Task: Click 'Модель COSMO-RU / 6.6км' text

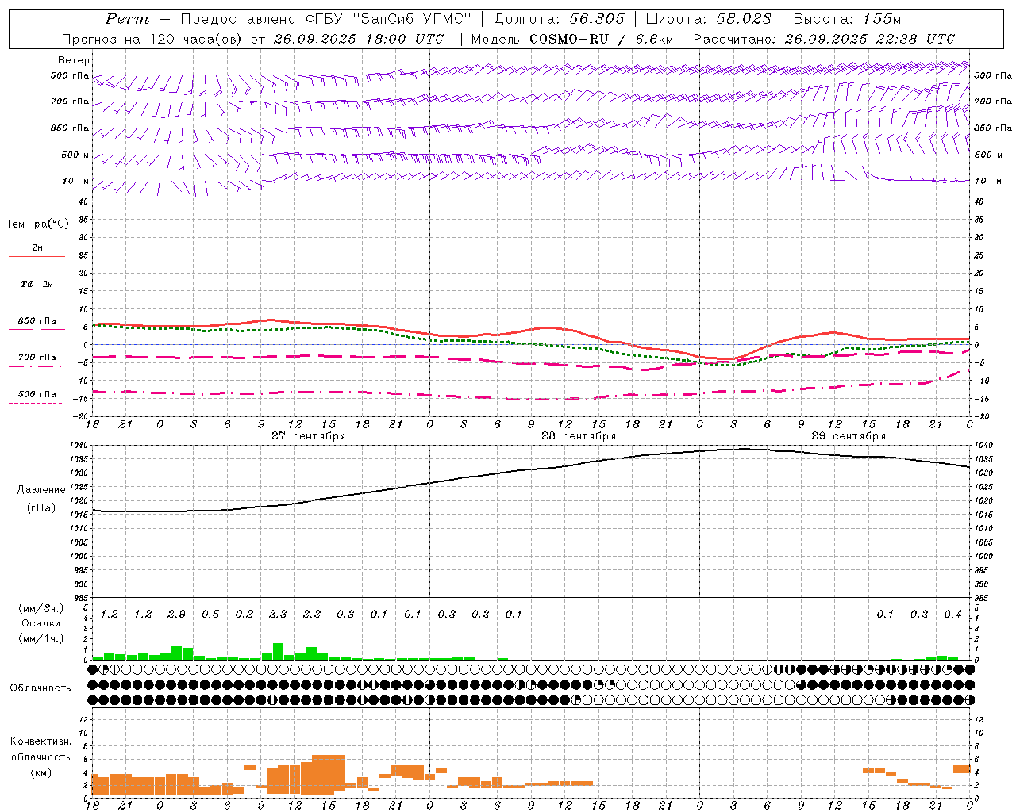Action: [571, 39]
